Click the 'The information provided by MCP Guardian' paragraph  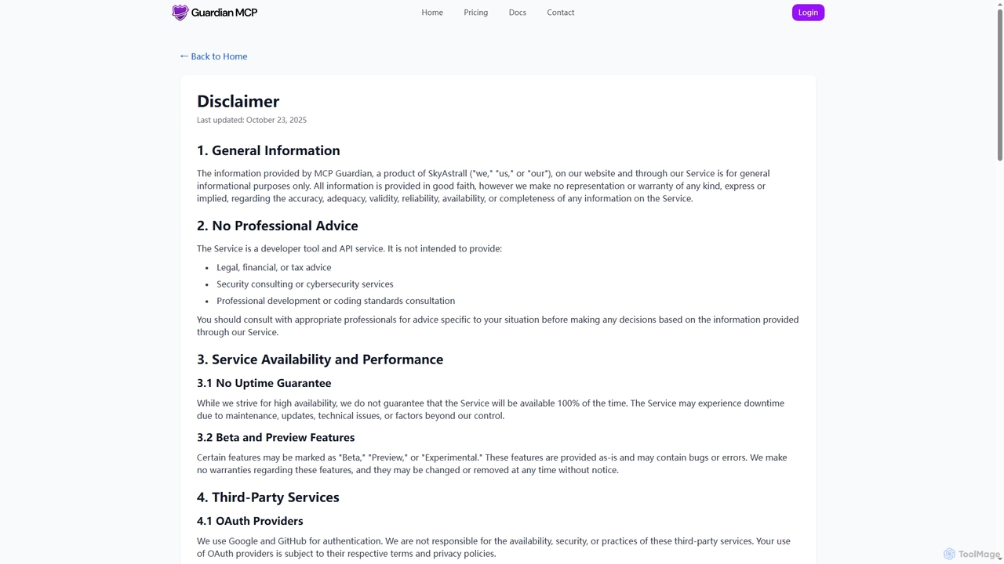(x=483, y=186)
